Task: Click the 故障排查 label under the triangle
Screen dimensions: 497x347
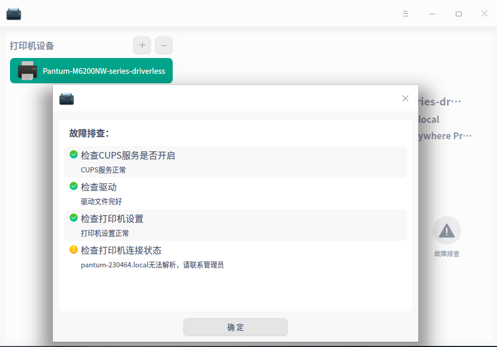Action: click(446, 253)
